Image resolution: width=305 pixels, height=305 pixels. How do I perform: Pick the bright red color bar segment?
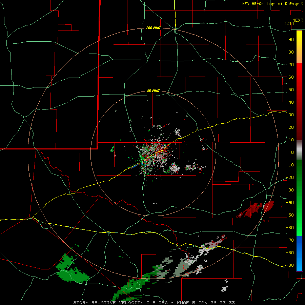click(x=299, y=70)
